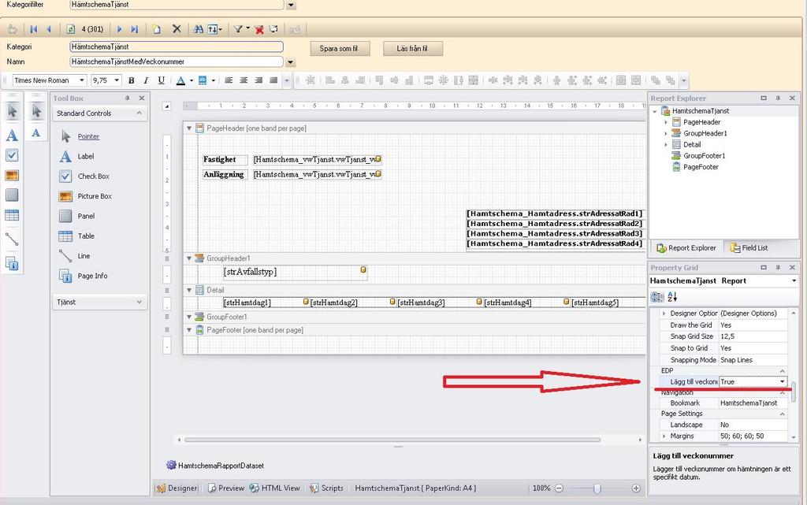Open smart tag of strAvfallstyp label
This screenshot has height=505, width=807.
pos(363,269)
